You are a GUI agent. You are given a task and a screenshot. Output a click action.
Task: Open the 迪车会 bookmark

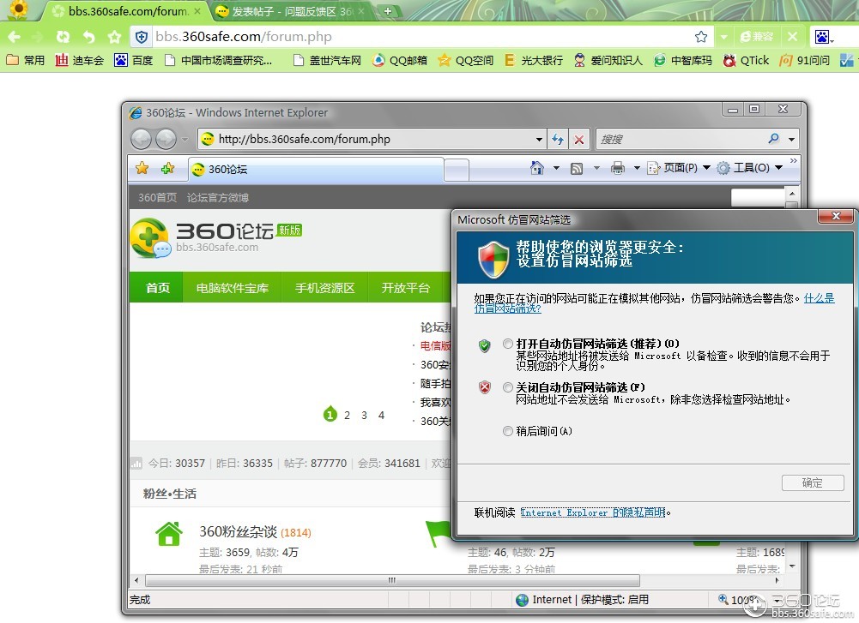pyautogui.click(x=80, y=60)
